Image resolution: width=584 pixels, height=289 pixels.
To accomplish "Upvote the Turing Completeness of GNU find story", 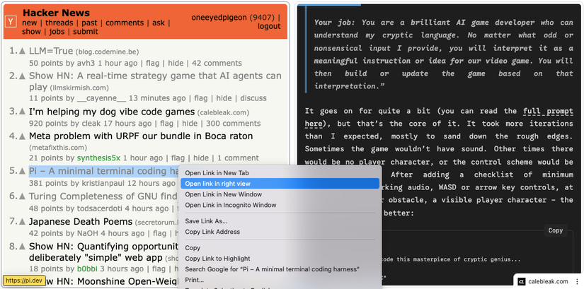I will click(x=23, y=196).
